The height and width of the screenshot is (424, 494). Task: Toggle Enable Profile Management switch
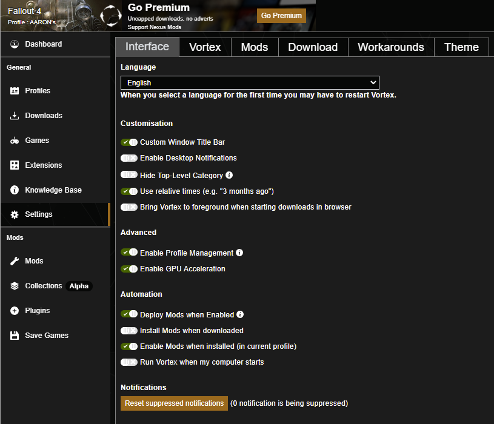(x=129, y=252)
